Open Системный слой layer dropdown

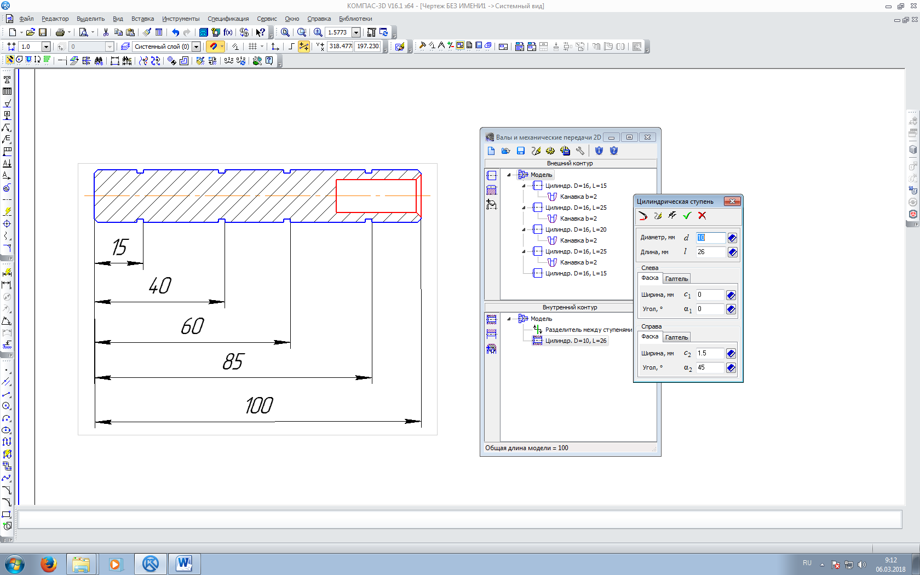196,47
